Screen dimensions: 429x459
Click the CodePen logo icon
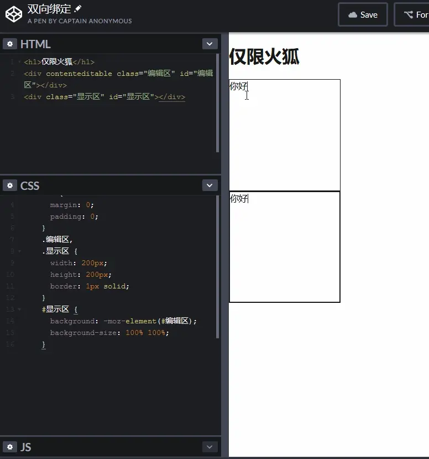click(x=14, y=14)
